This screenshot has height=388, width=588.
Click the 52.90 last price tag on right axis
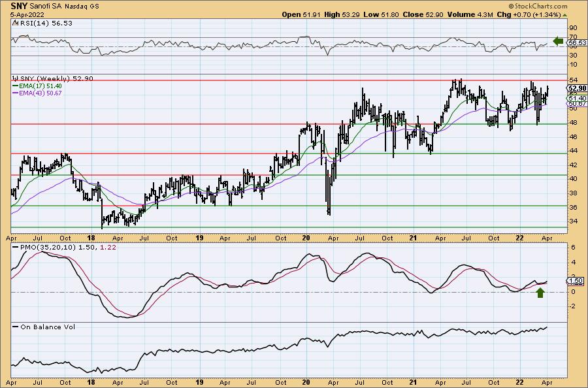[577, 88]
